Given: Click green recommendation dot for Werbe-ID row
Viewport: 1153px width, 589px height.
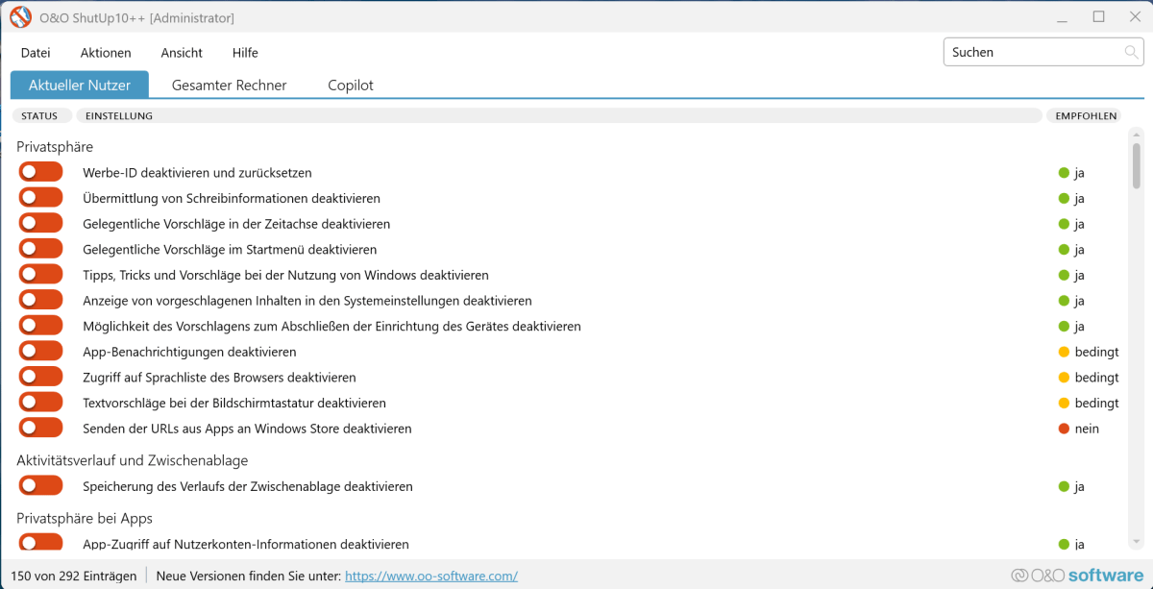Looking at the screenshot, I should (1064, 173).
